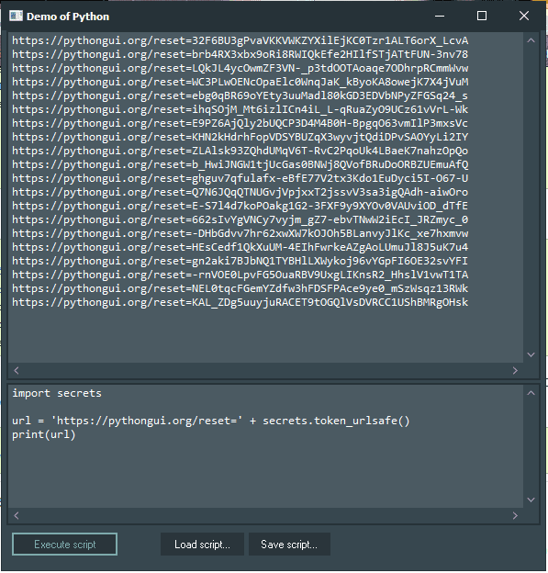Click output URL ending in YyLi2IY
Viewport: 548px width, 573px height.
(x=240, y=137)
